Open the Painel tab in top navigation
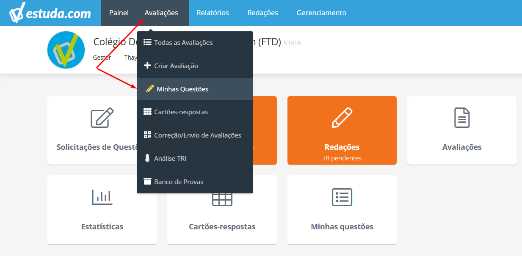 pyautogui.click(x=119, y=13)
